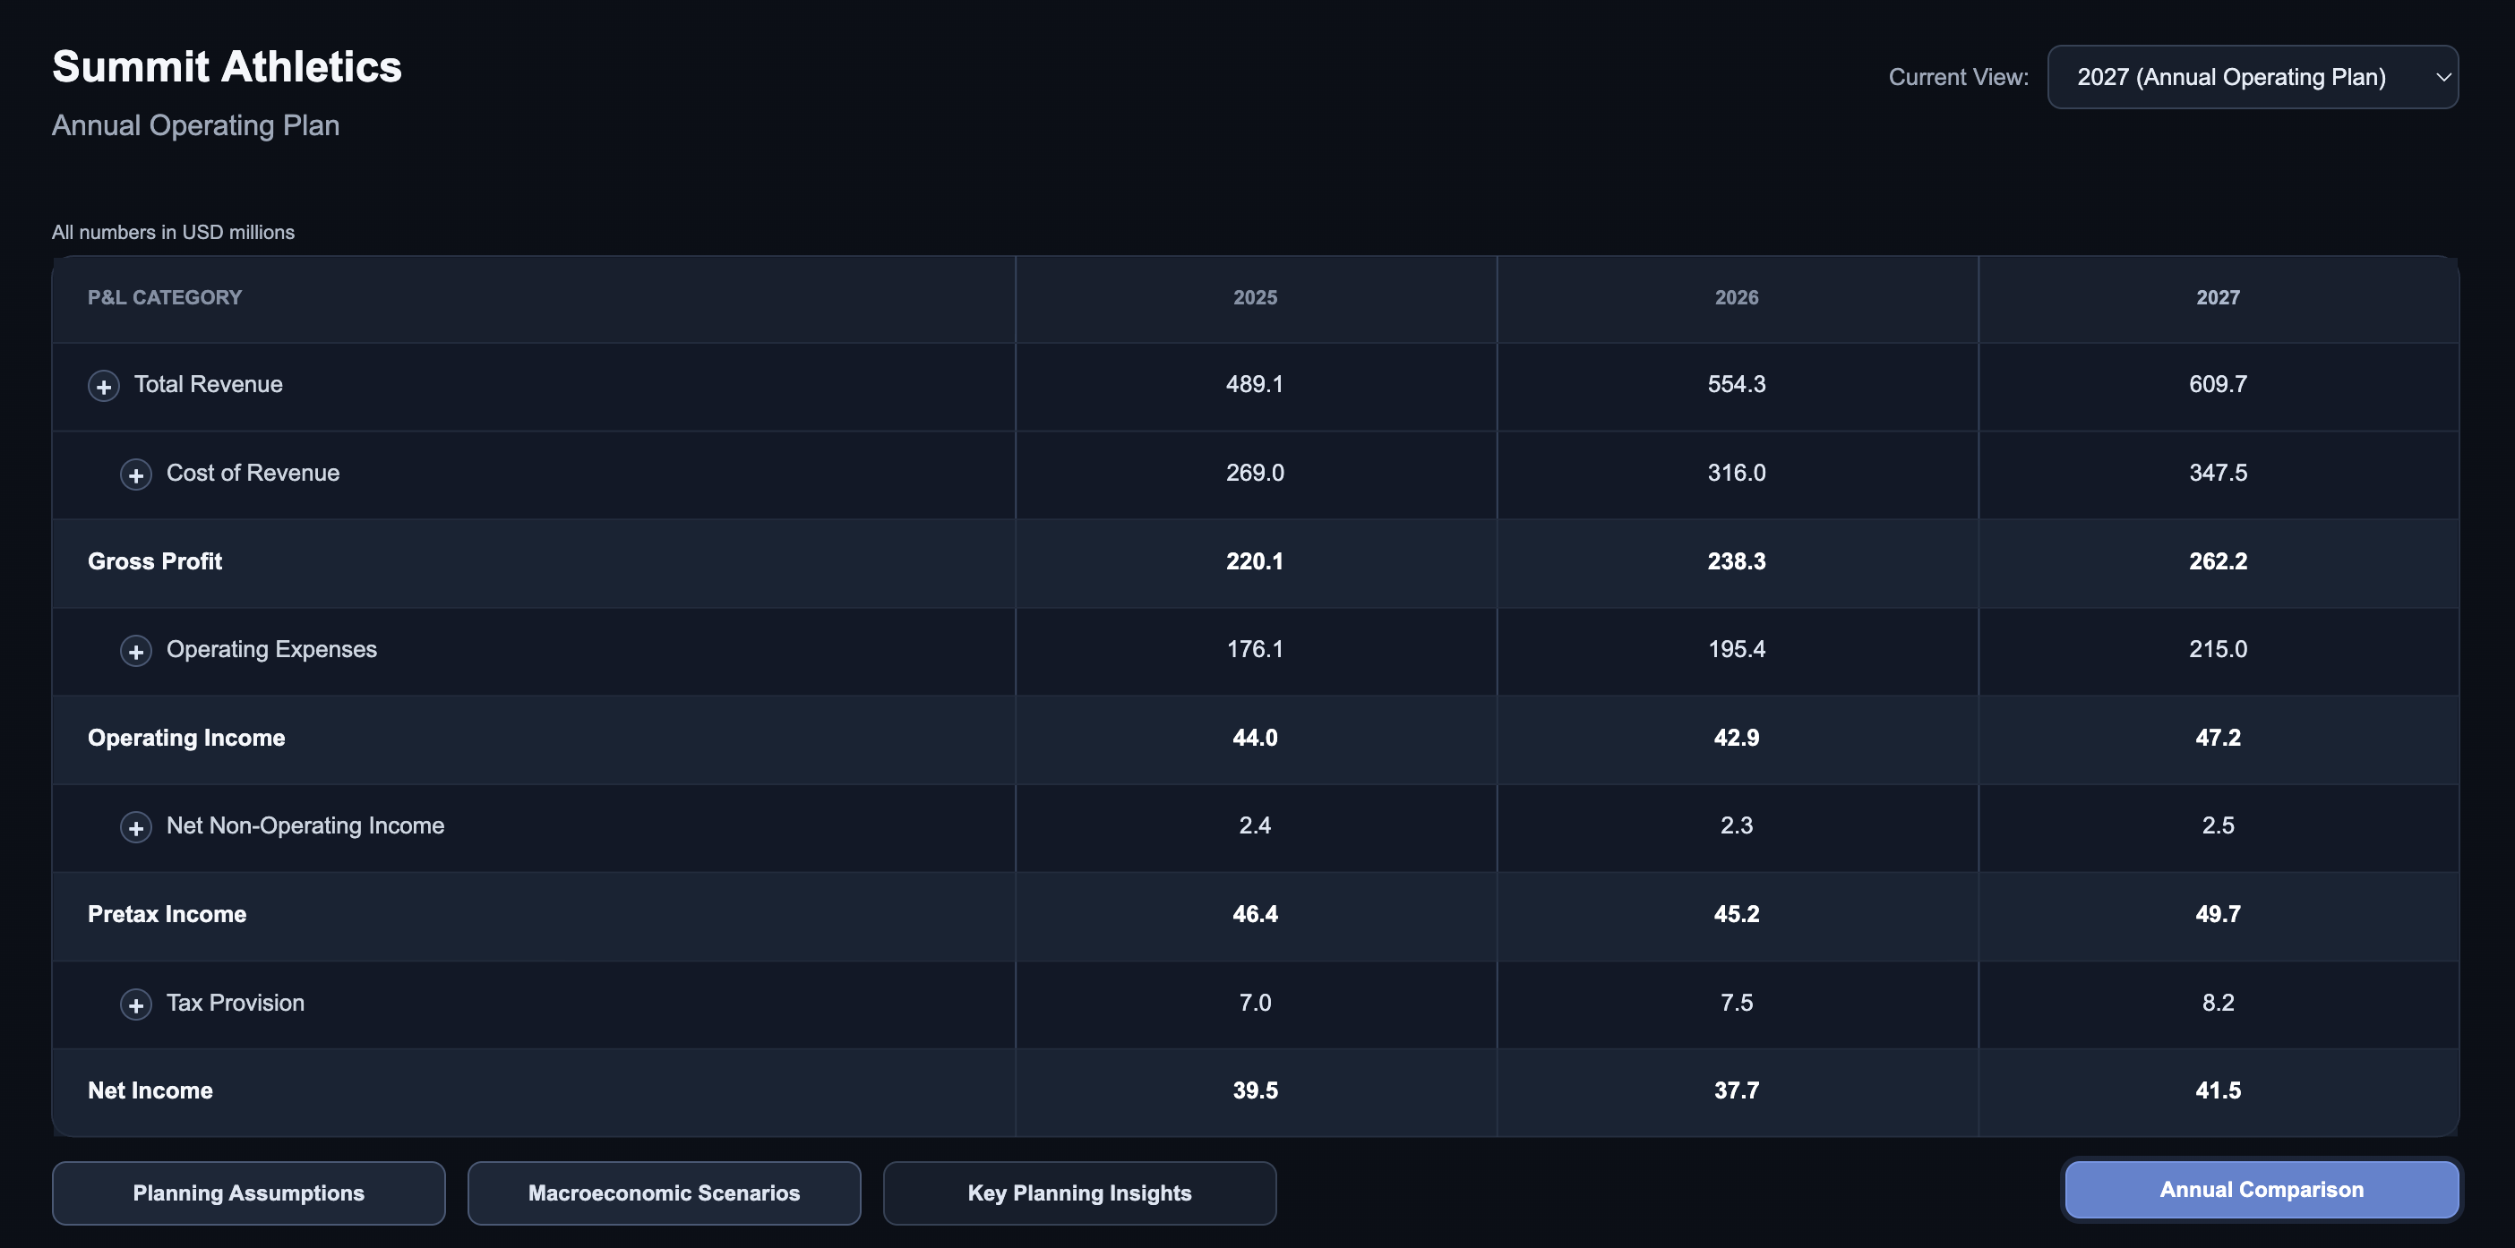
Task: Expand the Total Revenue row
Action: click(x=104, y=386)
